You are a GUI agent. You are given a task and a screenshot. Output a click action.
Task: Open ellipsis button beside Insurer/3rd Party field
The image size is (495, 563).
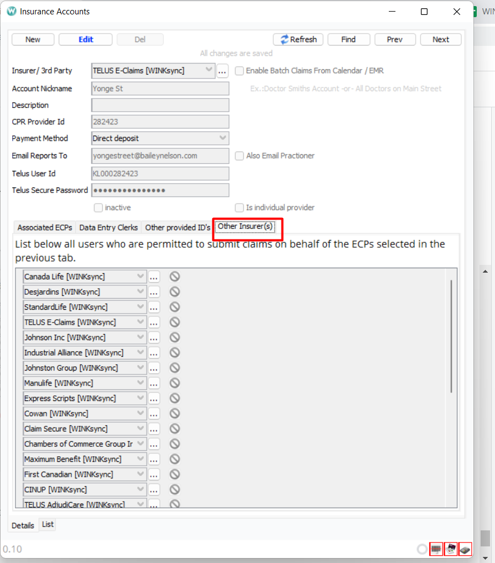click(222, 71)
